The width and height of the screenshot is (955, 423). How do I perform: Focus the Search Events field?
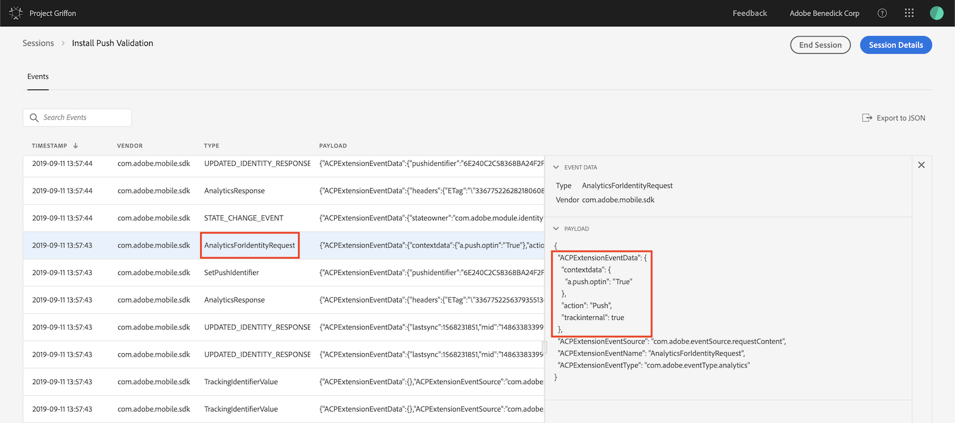pos(77,118)
